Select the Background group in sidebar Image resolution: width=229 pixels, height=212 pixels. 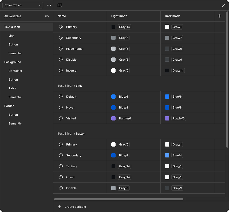13,62
